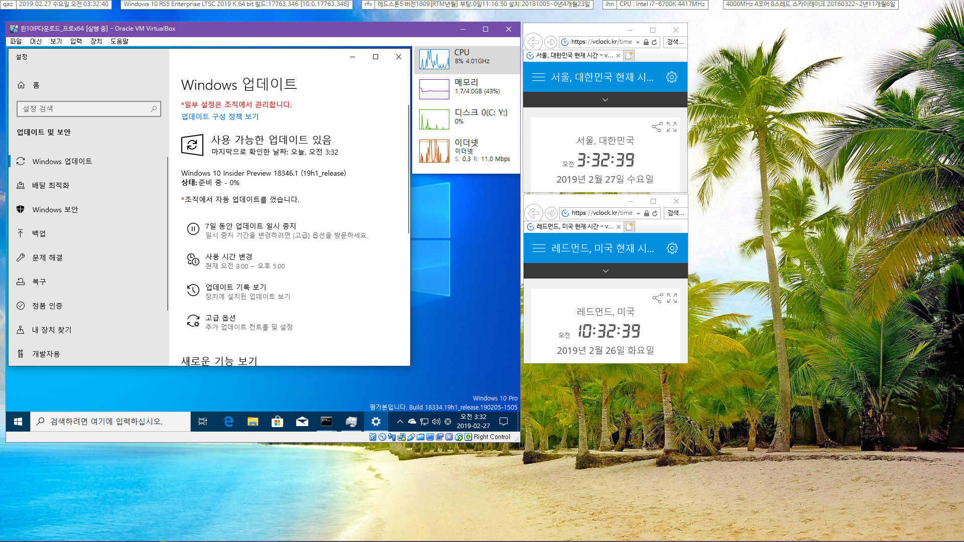Open Microsoft Store in guest taskbar
The width and height of the screenshot is (964, 542).
pyautogui.click(x=277, y=422)
